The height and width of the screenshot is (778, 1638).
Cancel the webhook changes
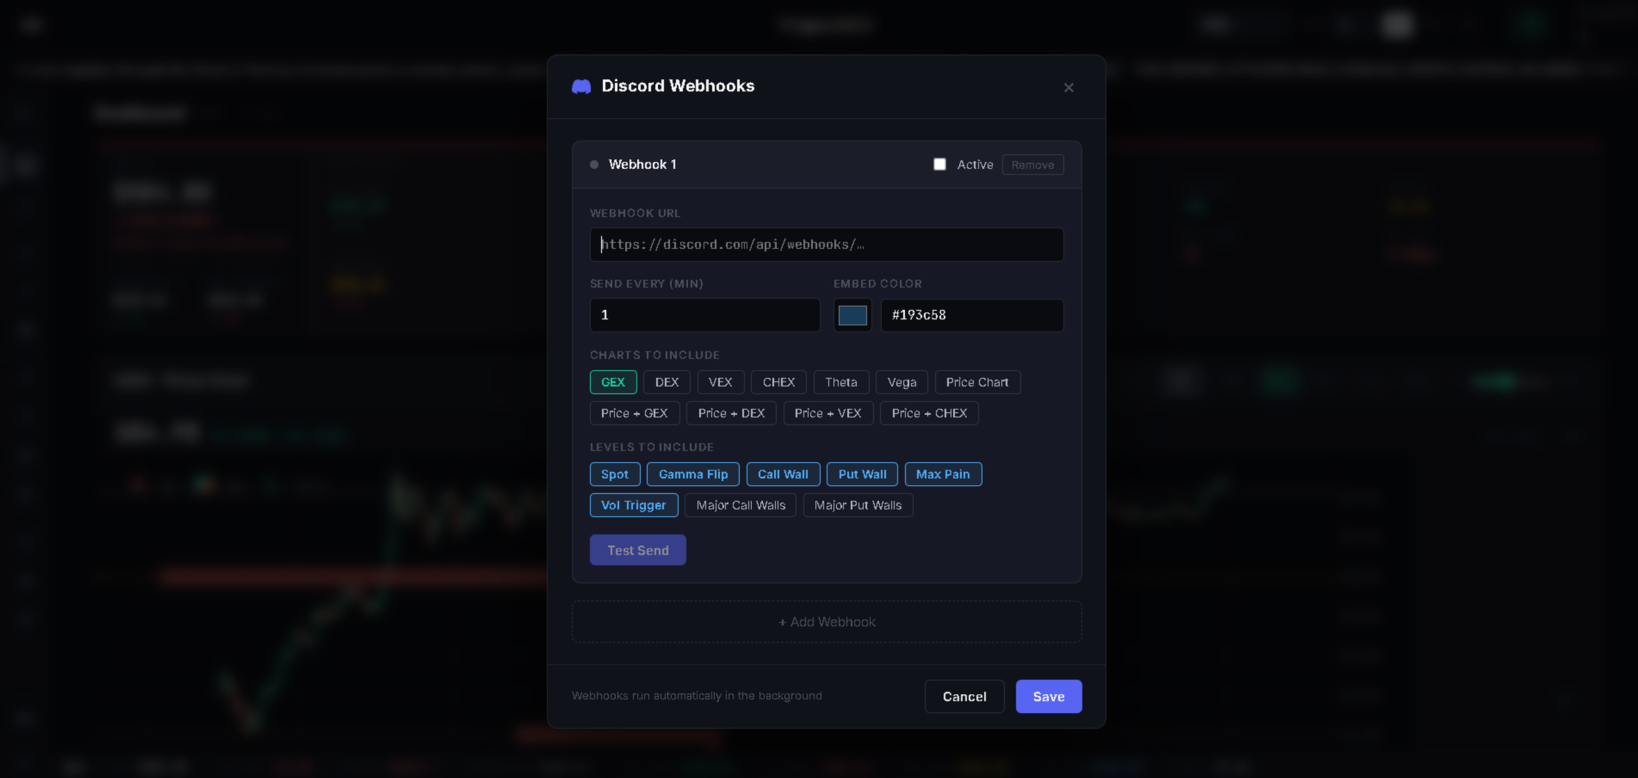pos(964,696)
